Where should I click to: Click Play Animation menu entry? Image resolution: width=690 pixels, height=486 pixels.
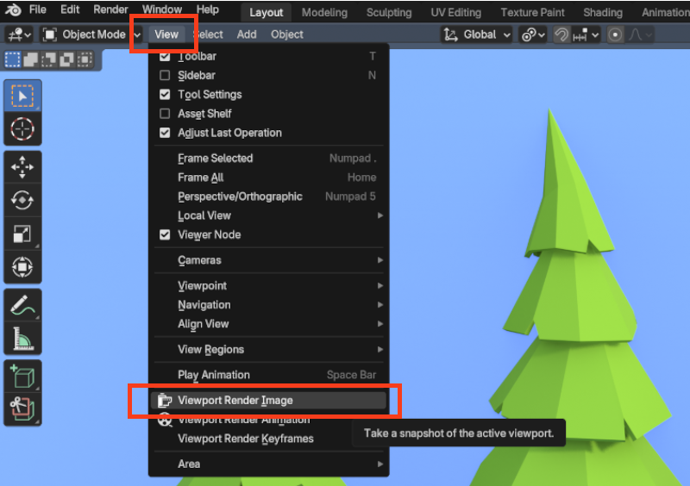tap(213, 375)
